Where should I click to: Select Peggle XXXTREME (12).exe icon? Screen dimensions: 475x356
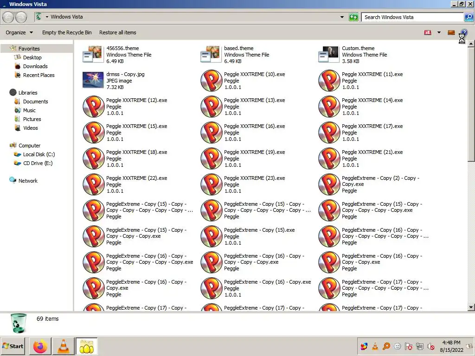tap(93, 107)
